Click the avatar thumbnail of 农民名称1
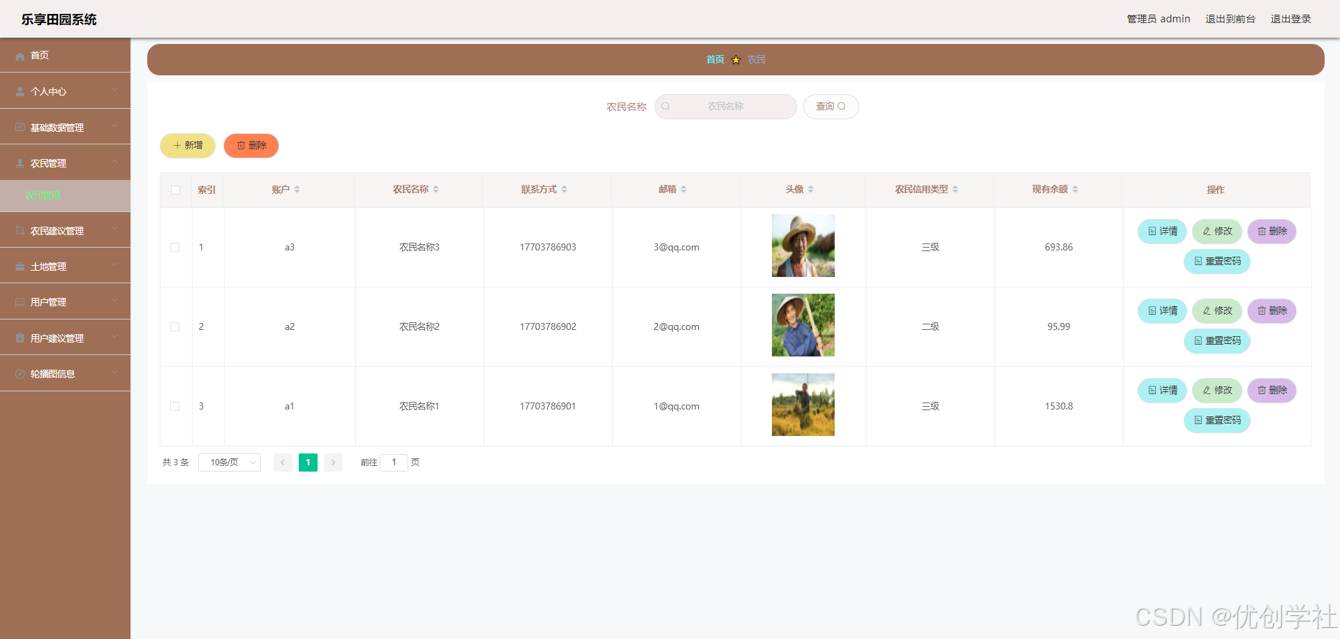Viewport: 1340px width, 639px height. (x=803, y=405)
